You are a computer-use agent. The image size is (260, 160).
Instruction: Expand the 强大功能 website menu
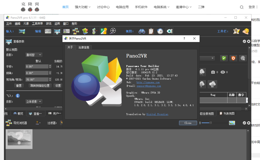83,7
